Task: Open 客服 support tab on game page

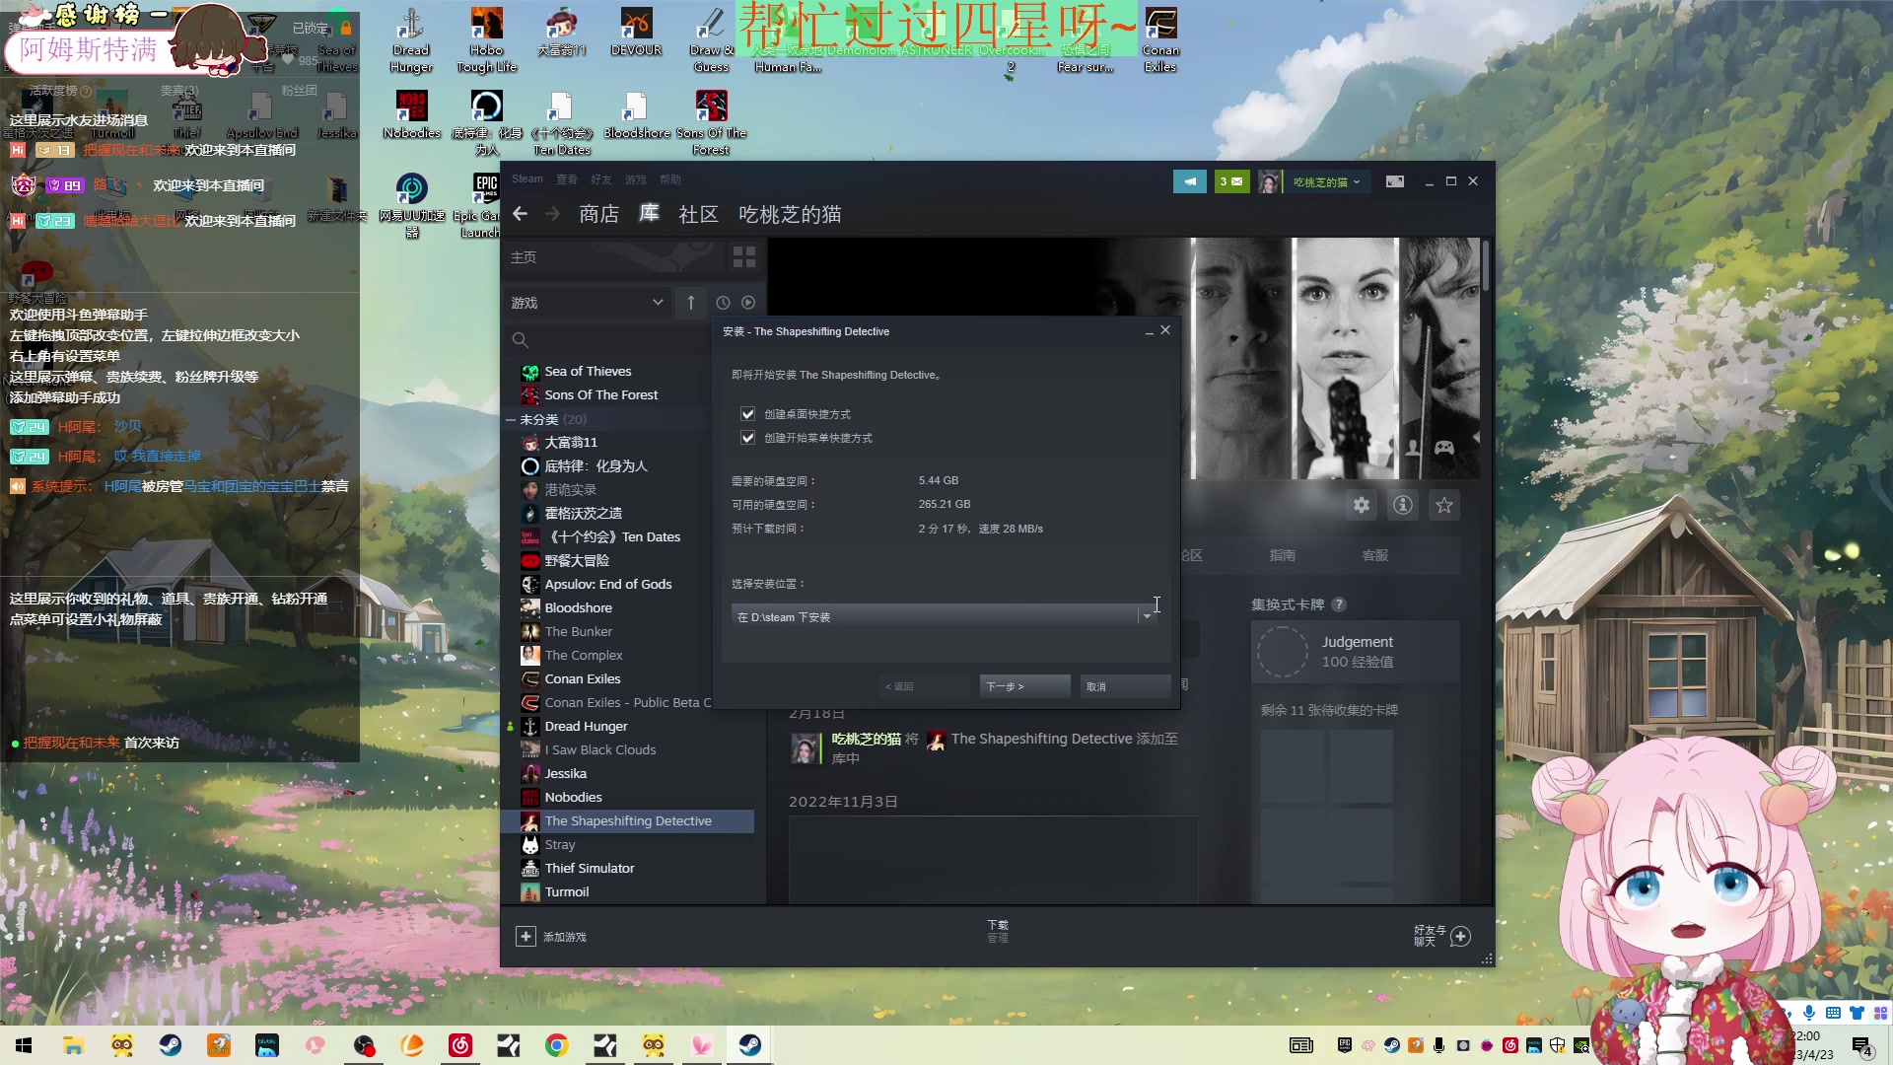Action: (1375, 555)
